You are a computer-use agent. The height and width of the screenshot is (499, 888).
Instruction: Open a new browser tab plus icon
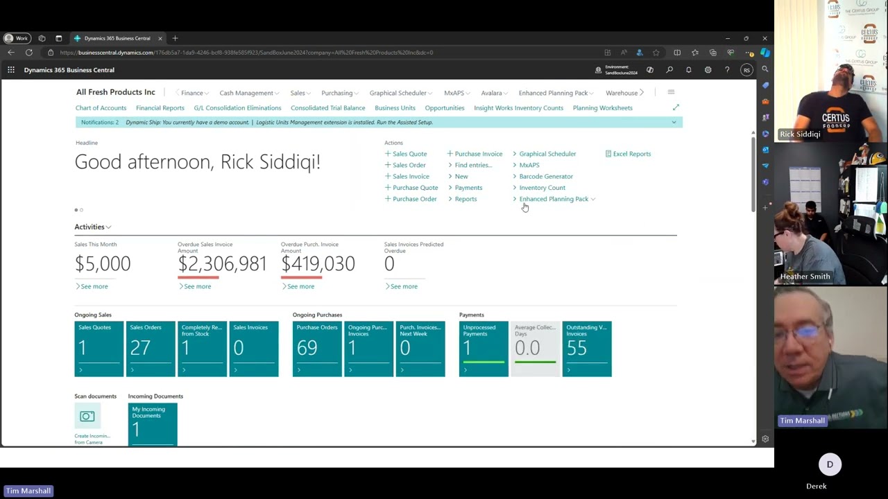(175, 38)
